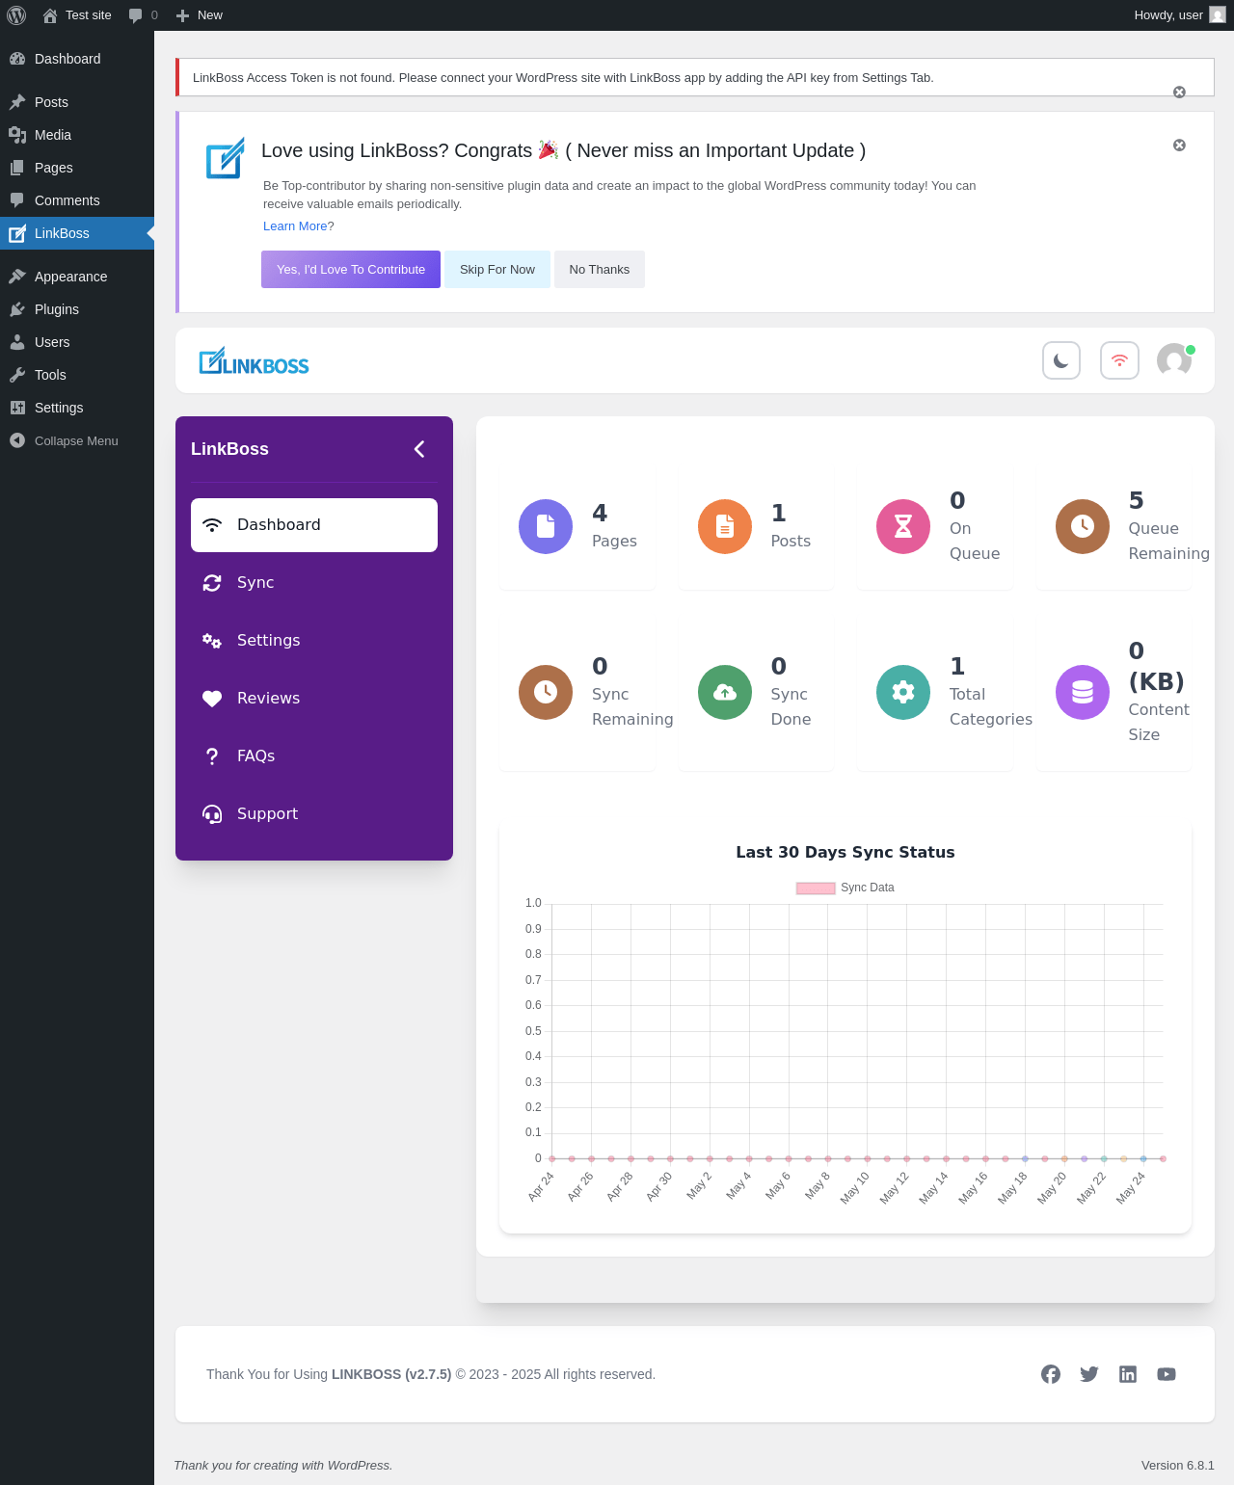This screenshot has width=1234, height=1485.
Task: Select Dashboard tab in LinkBoss sidebar
Action: [x=314, y=525]
